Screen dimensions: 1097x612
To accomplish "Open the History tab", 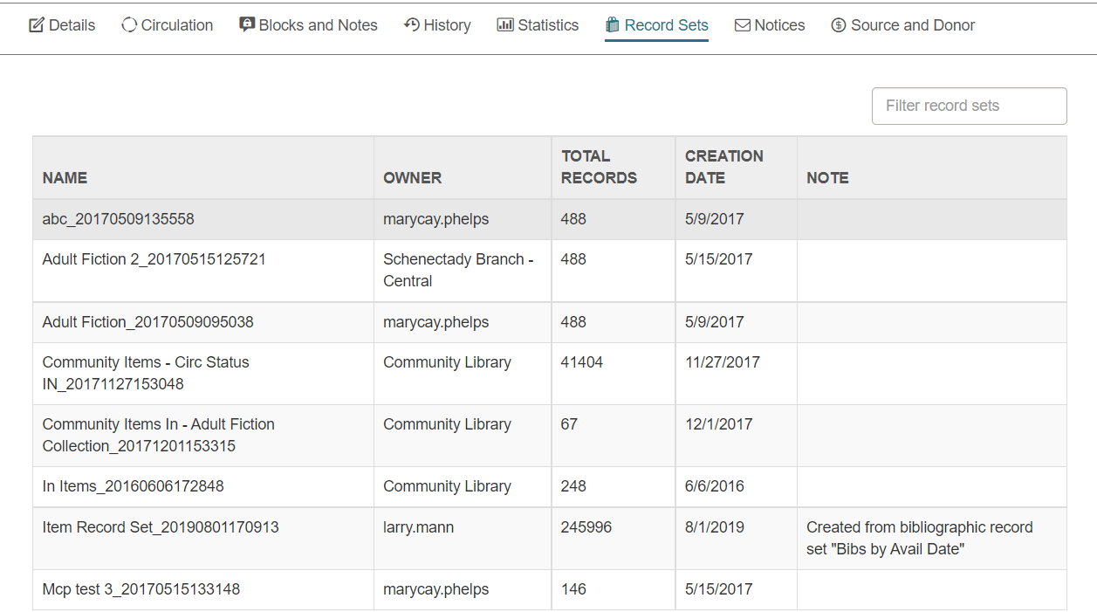I will click(x=445, y=24).
